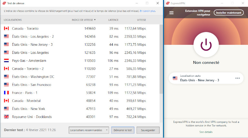Click the US flag next to Washington DC
This screenshot has height=138, width=248.
pos(6,77)
